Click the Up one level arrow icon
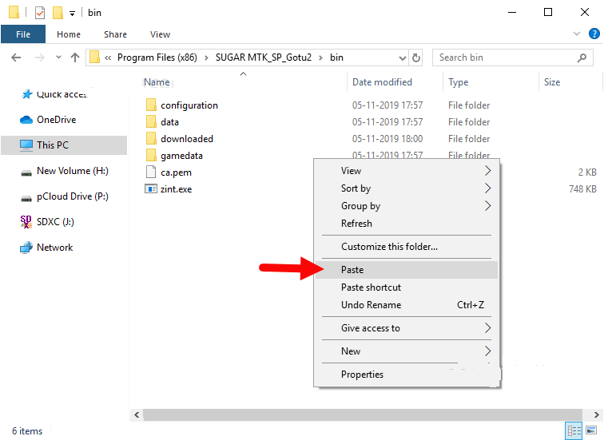 (x=75, y=57)
